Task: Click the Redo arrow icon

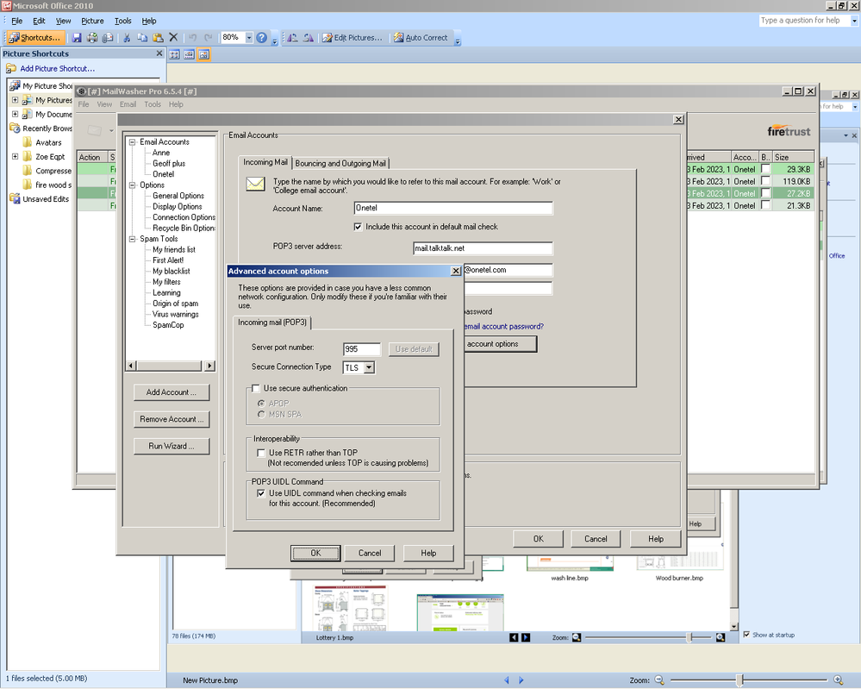Action: pos(208,37)
